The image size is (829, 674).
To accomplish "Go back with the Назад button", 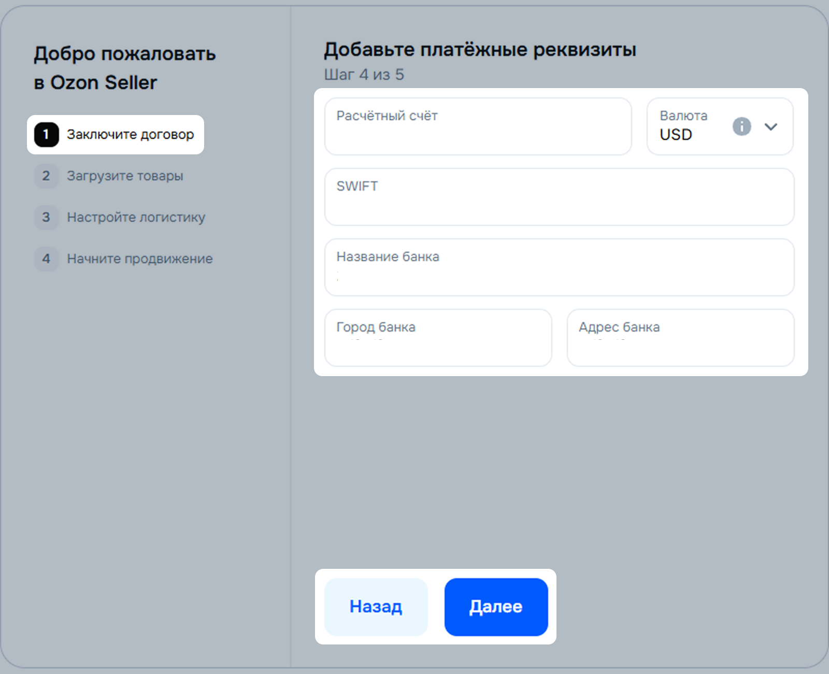I will (x=376, y=607).
